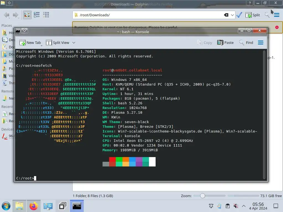Open the file manager from the taskbar
This screenshot has width=283, height=212.
point(19,206)
